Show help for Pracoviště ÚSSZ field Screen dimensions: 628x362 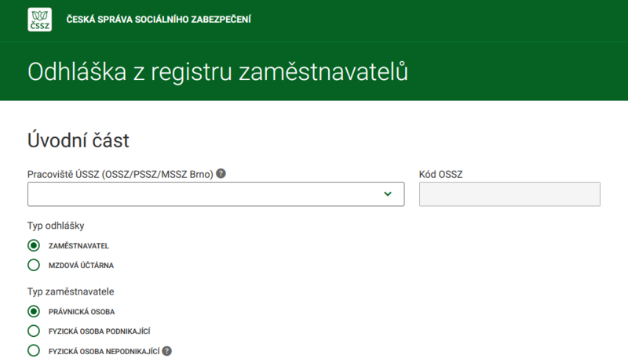pyautogui.click(x=221, y=173)
